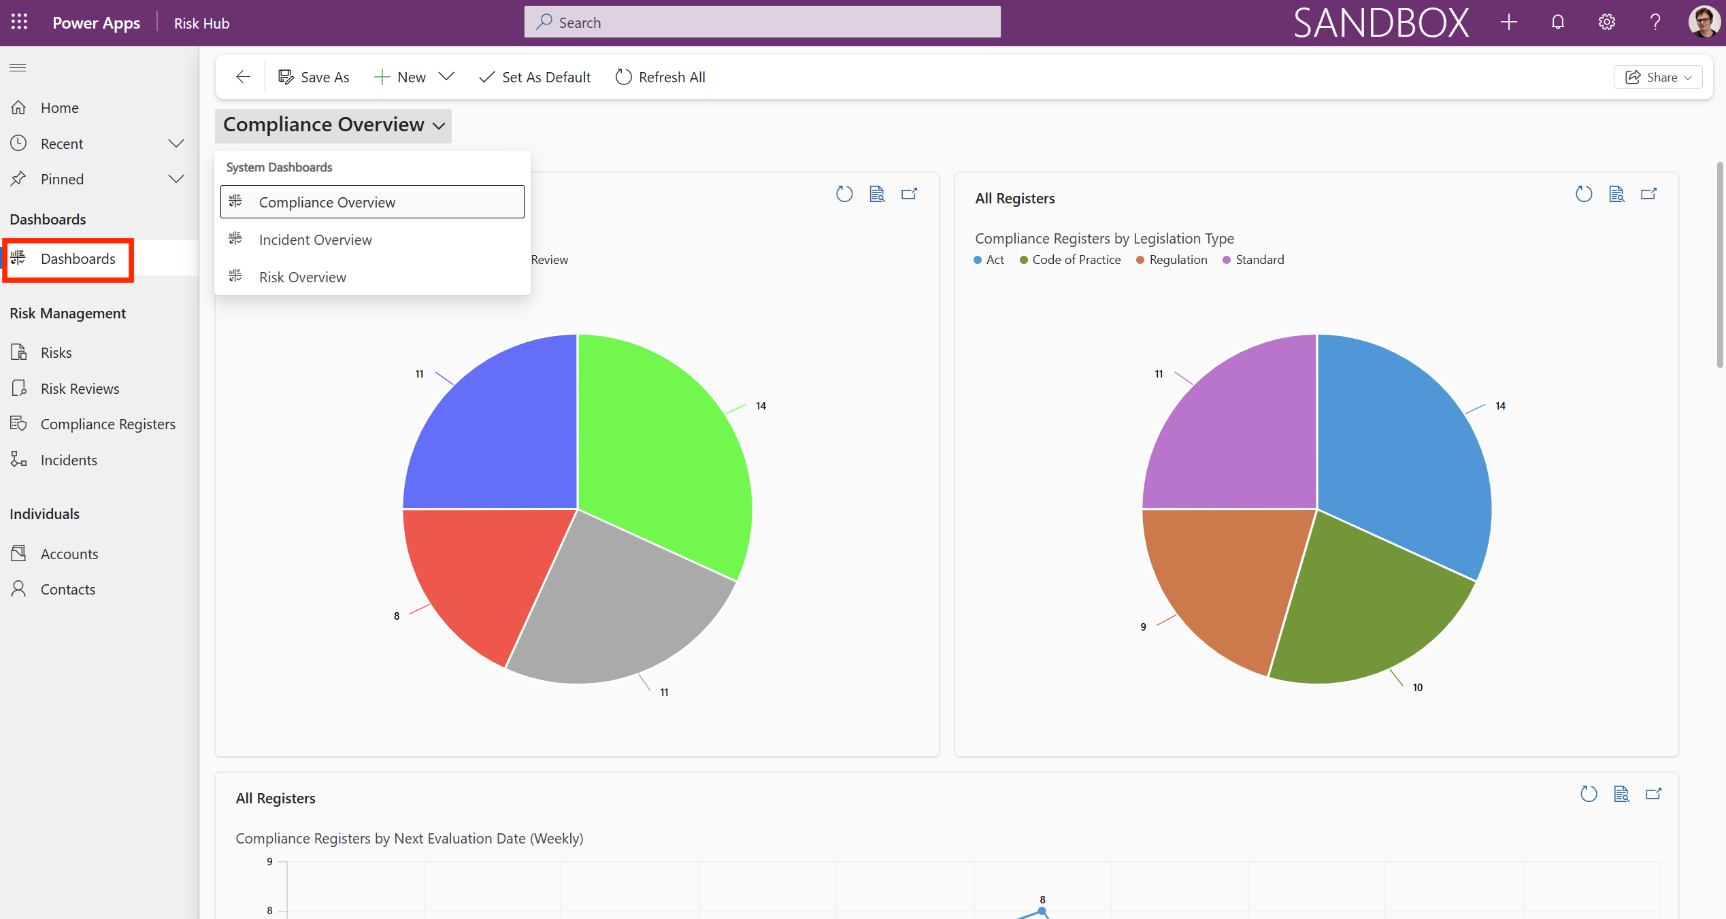The width and height of the screenshot is (1726, 919).
Task: Select Risk Overview dashboard
Action: tap(302, 277)
